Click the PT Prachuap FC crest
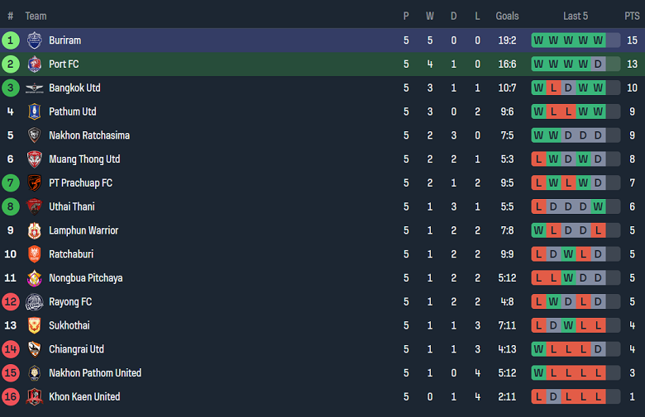Screen dimensions: 645x417 34,183
